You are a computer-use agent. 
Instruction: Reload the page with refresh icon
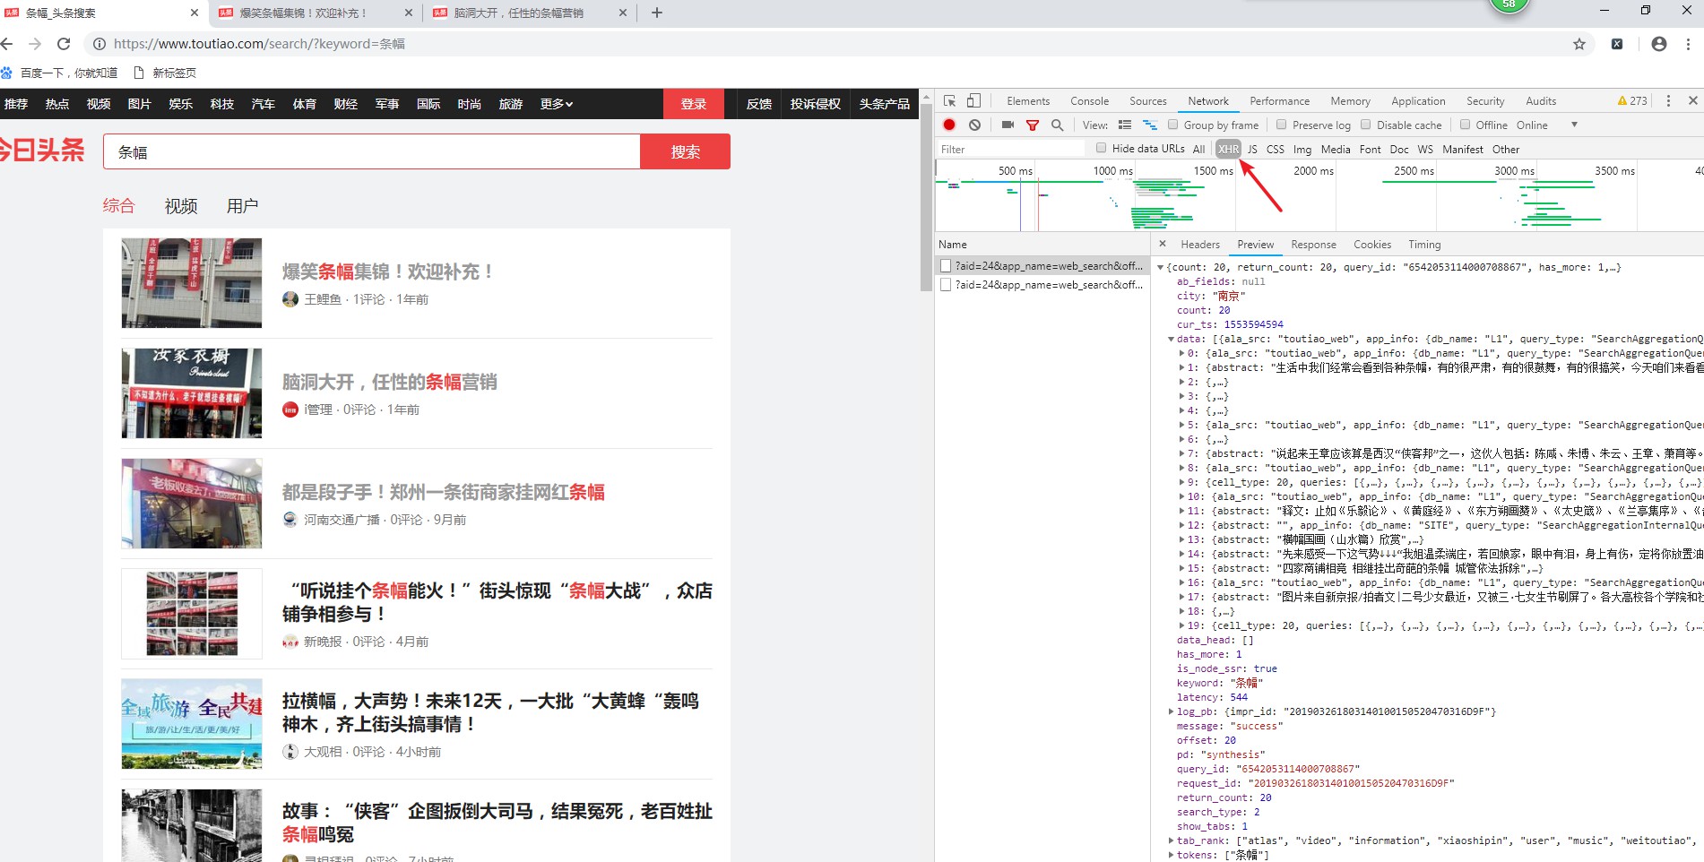[64, 44]
